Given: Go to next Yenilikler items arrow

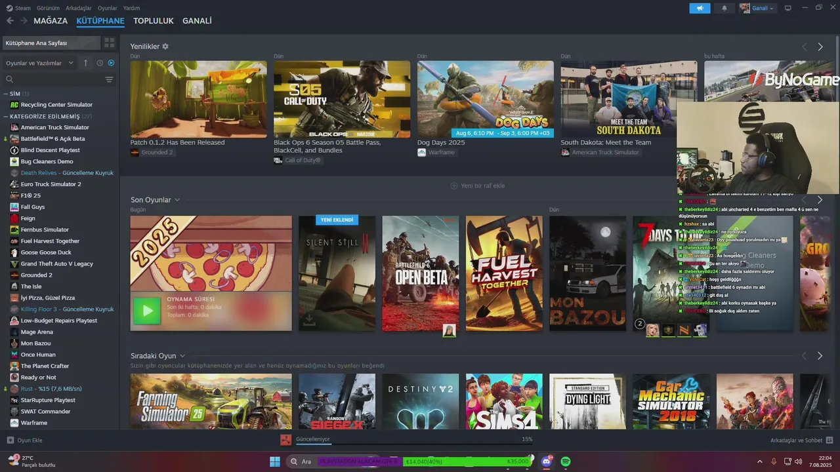Looking at the screenshot, I should [x=820, y=47].
